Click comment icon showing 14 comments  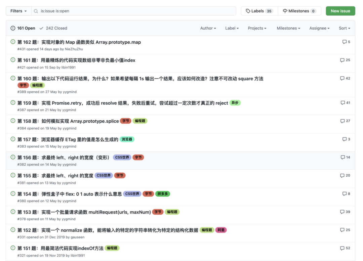342,157
